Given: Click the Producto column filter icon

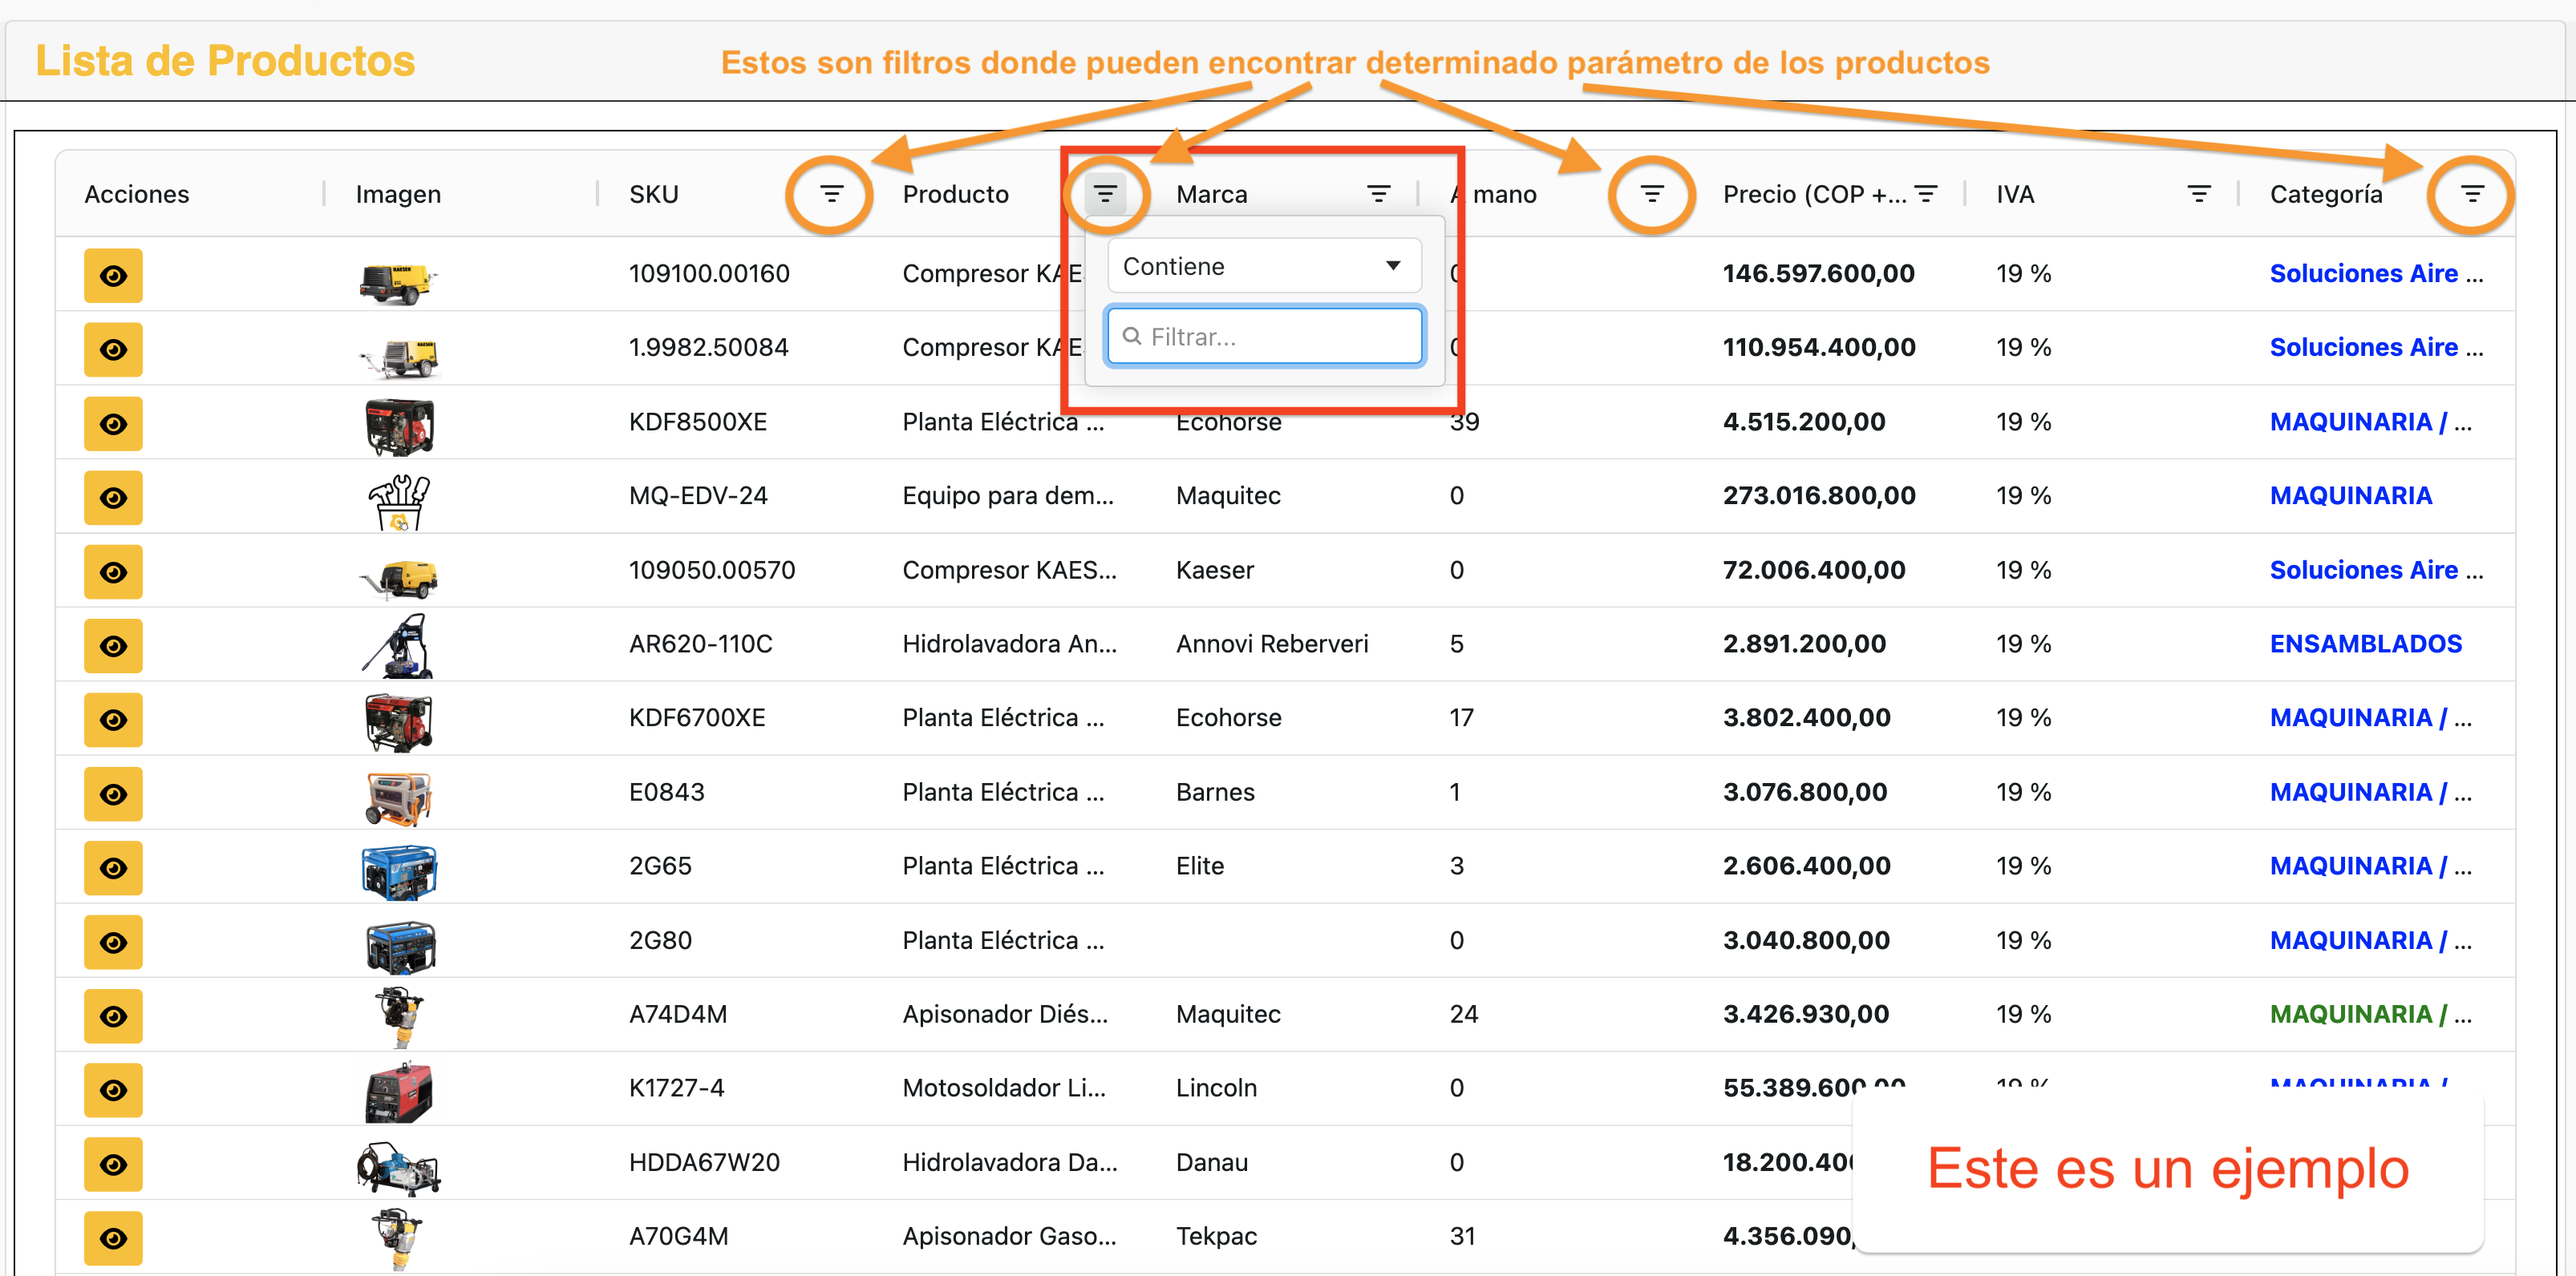Looking at the screenshot, I should [1104, 194].
